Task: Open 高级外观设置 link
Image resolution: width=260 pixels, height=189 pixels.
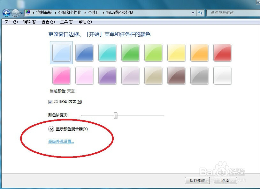Action: pos(61,142)
